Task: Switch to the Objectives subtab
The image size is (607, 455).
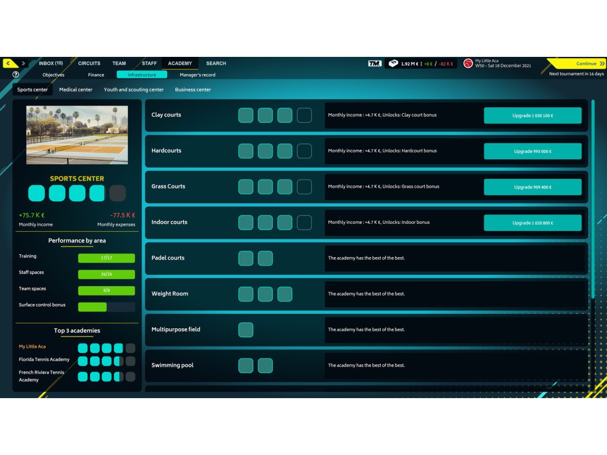Action: click(53, 75)
